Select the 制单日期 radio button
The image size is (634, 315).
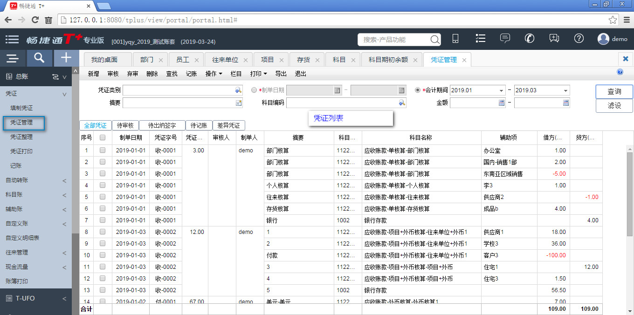click(254, 90)
